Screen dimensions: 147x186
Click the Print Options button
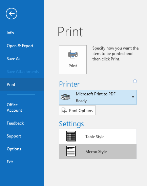point(78,110)
